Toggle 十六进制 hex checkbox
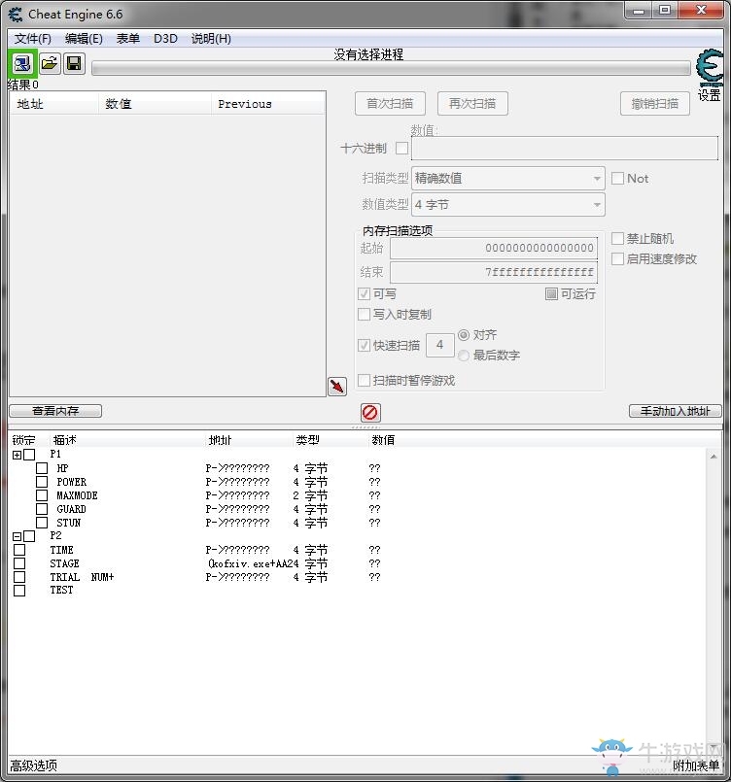Image resolution: width=731 pixels, height=782 pixels. (x=401, y=148)
